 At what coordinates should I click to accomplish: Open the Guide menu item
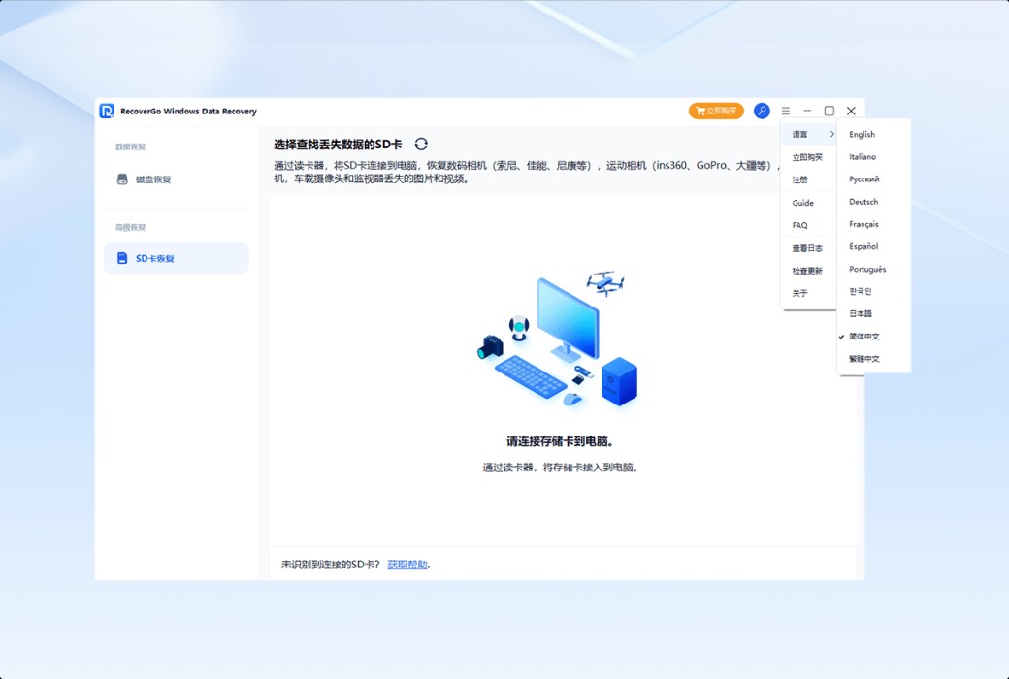(x=802, y=203)
